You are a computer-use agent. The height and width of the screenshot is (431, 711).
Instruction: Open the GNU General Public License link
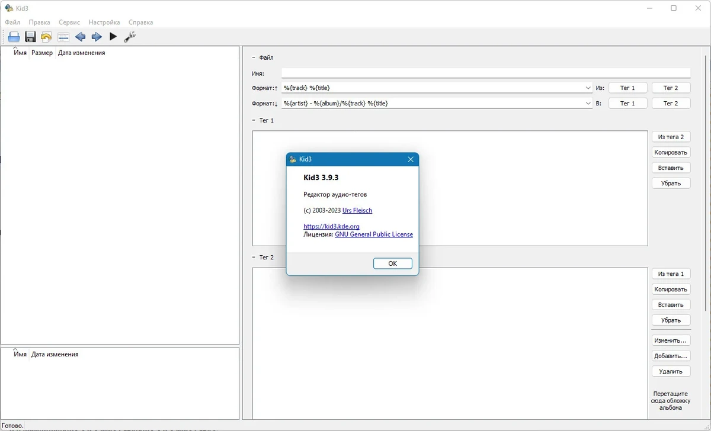coord(374,234)
